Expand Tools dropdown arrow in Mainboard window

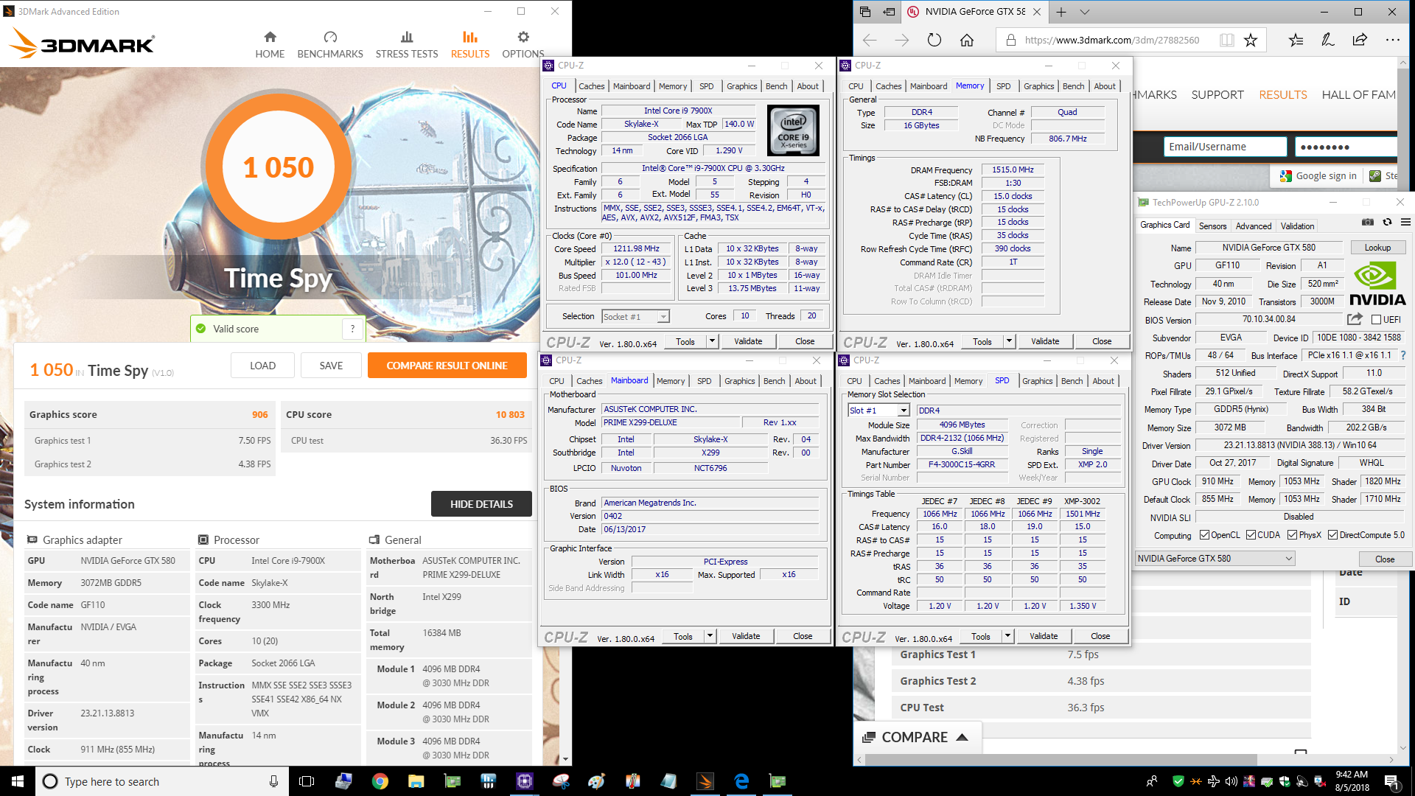[x=710, y=636]
